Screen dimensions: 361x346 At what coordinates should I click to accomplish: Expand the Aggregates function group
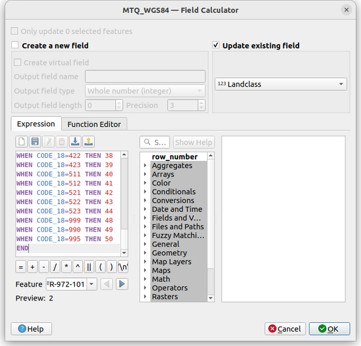coord(145,165)
